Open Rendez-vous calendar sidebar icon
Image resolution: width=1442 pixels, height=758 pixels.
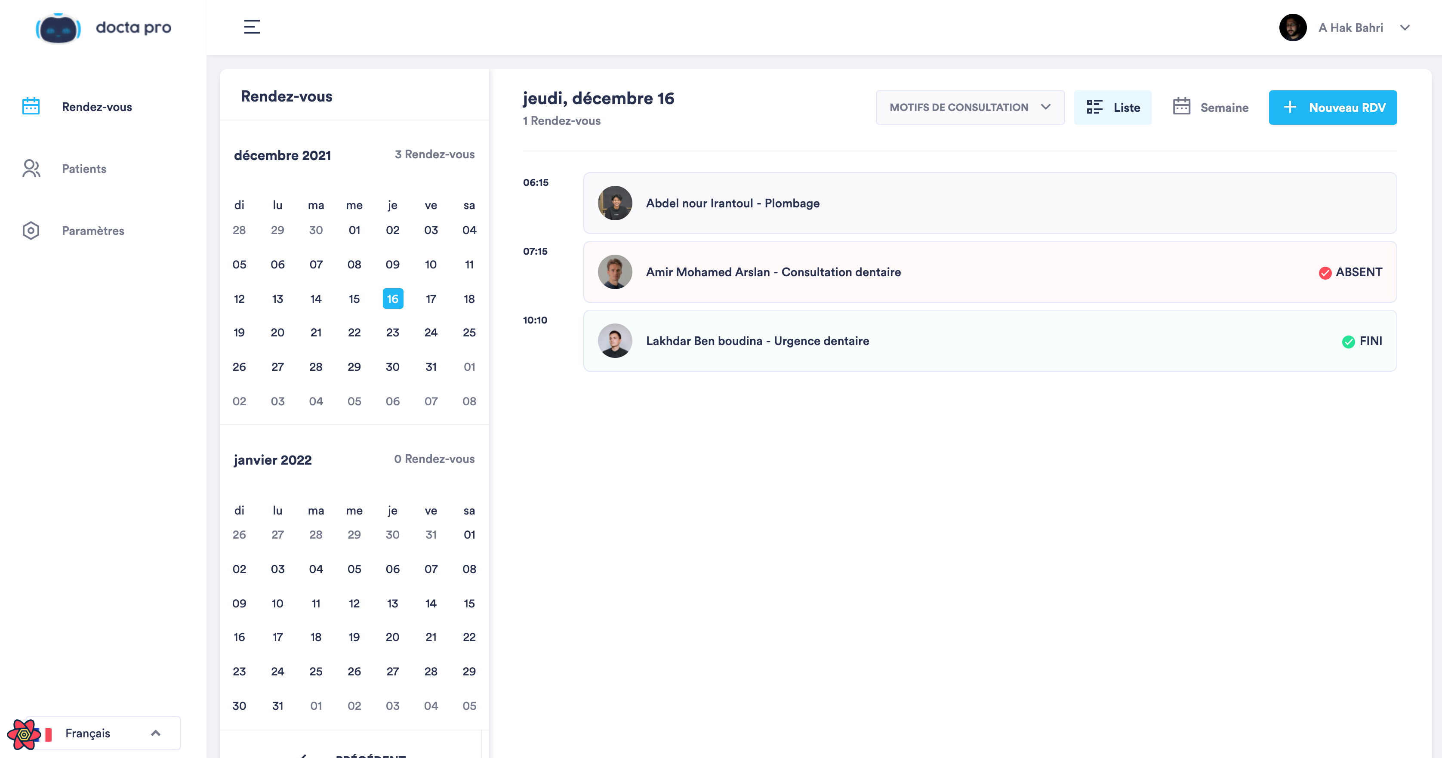[x=31, y=106]
